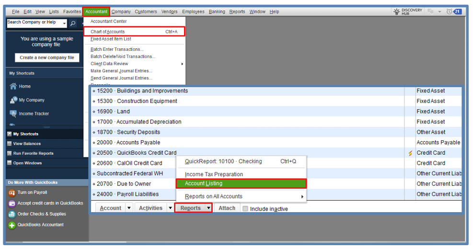Open the Company menu
Viewport: 473px width, 249px height.
[x=121, y=11]
